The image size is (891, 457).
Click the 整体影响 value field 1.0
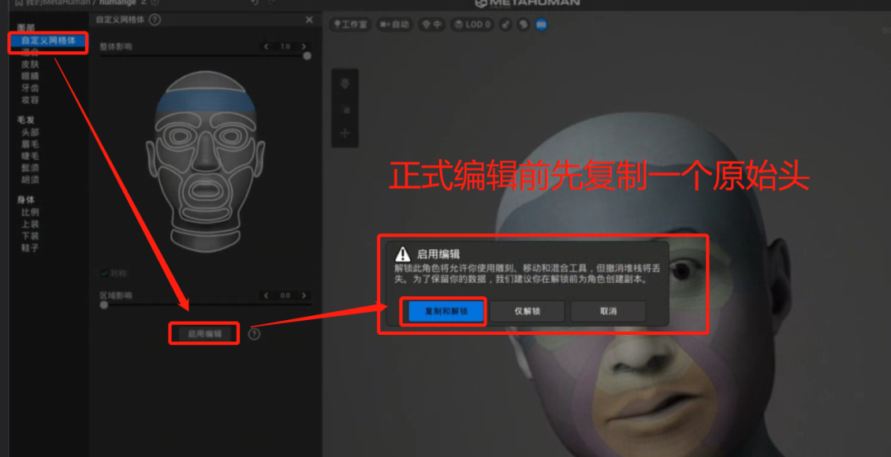pos(285,47)
